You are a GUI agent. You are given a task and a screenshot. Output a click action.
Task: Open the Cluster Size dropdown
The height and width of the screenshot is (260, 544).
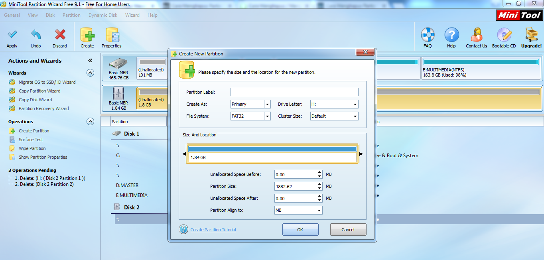pos(354,116)
